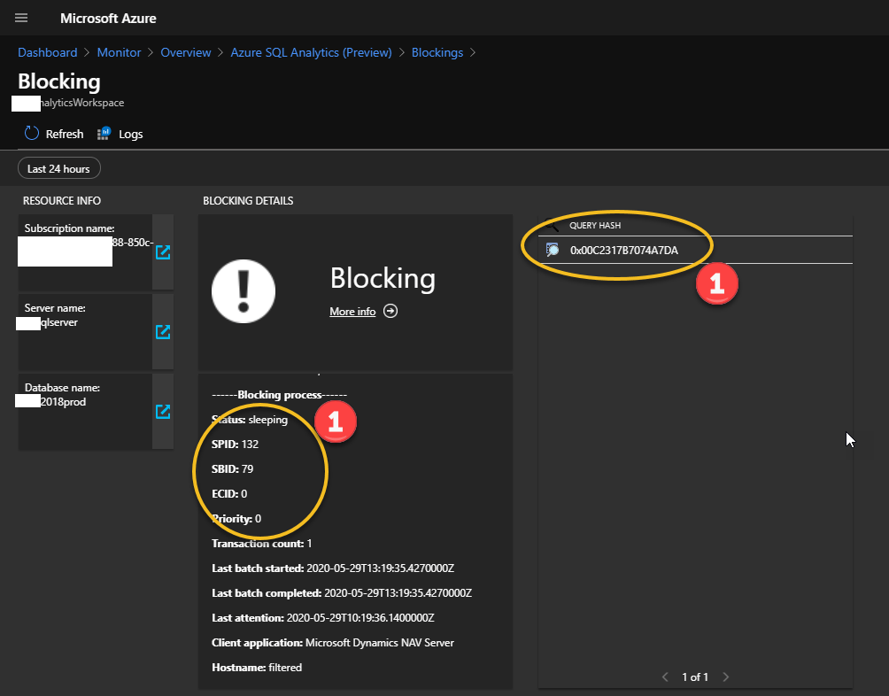Click the More info link
This screenshot has height=696, width=889.
[352, 312]
